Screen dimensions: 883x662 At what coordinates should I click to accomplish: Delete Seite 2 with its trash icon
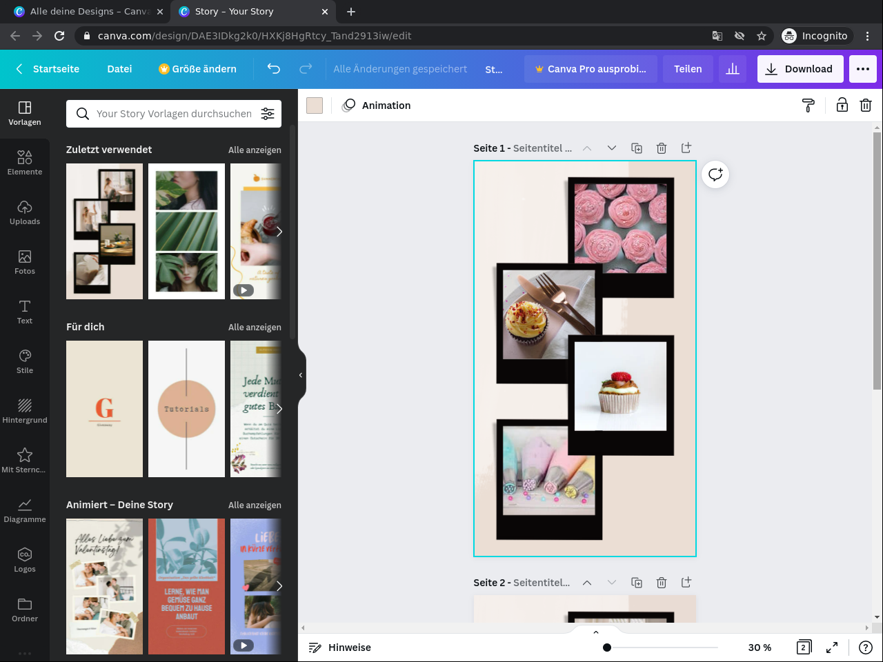(662, 583)
